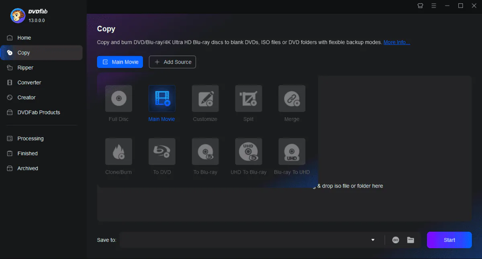This screenshot has width=482, height=259.
Task: Select the To Blu-ray mode
Action: (205, 152)
